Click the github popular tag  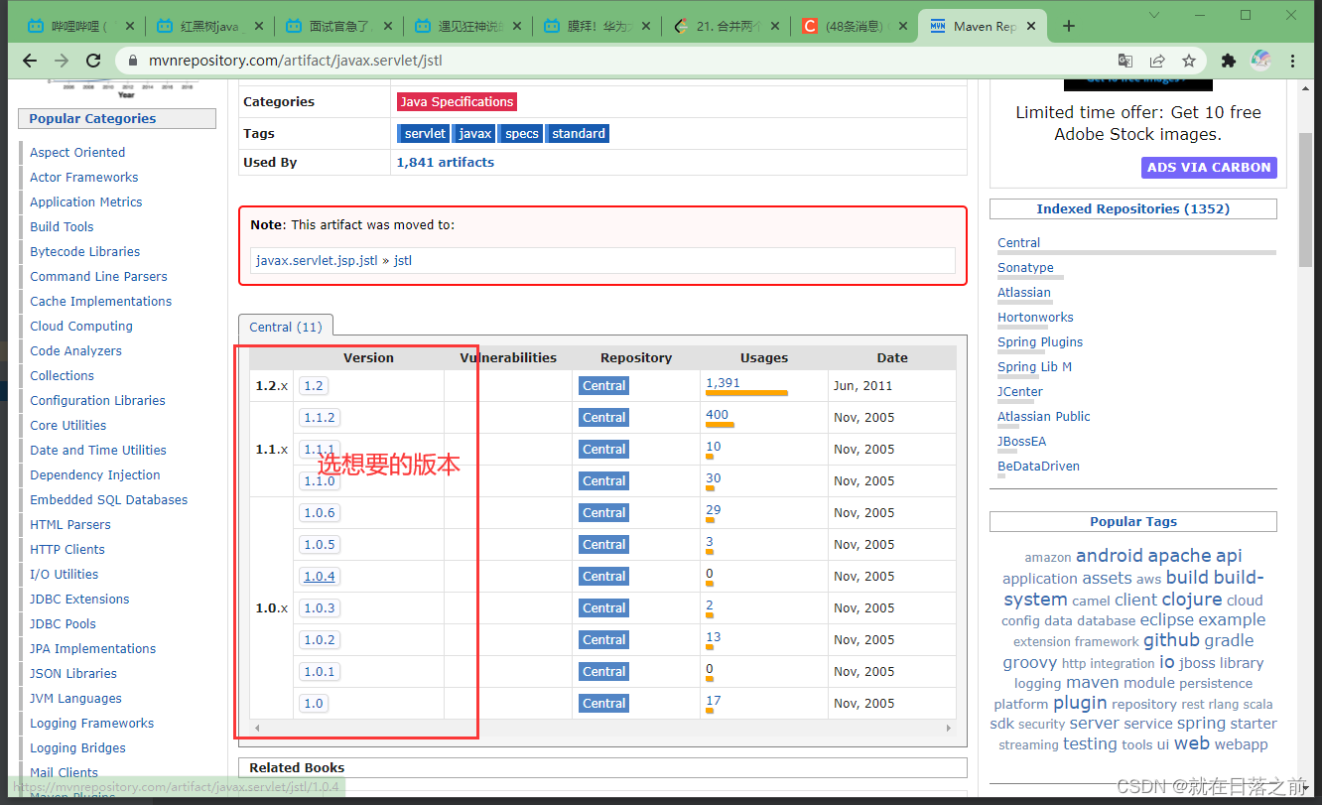coord(1171,640)
